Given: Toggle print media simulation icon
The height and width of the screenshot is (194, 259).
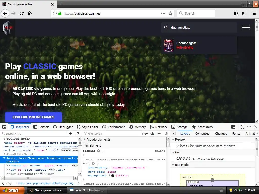Looking at the screenshot, I should pos(166,133).
